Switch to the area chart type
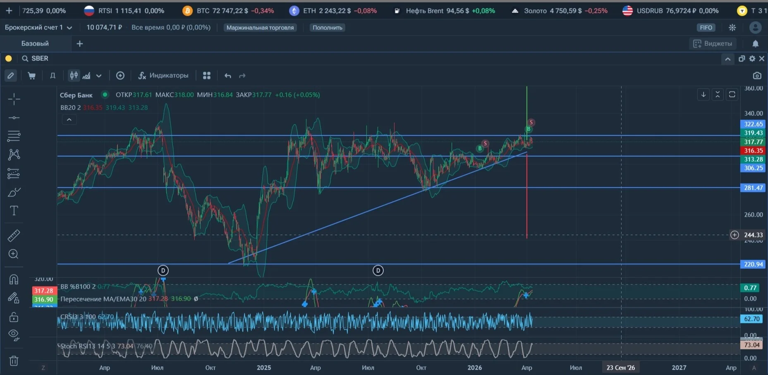 tap(86, 76)
